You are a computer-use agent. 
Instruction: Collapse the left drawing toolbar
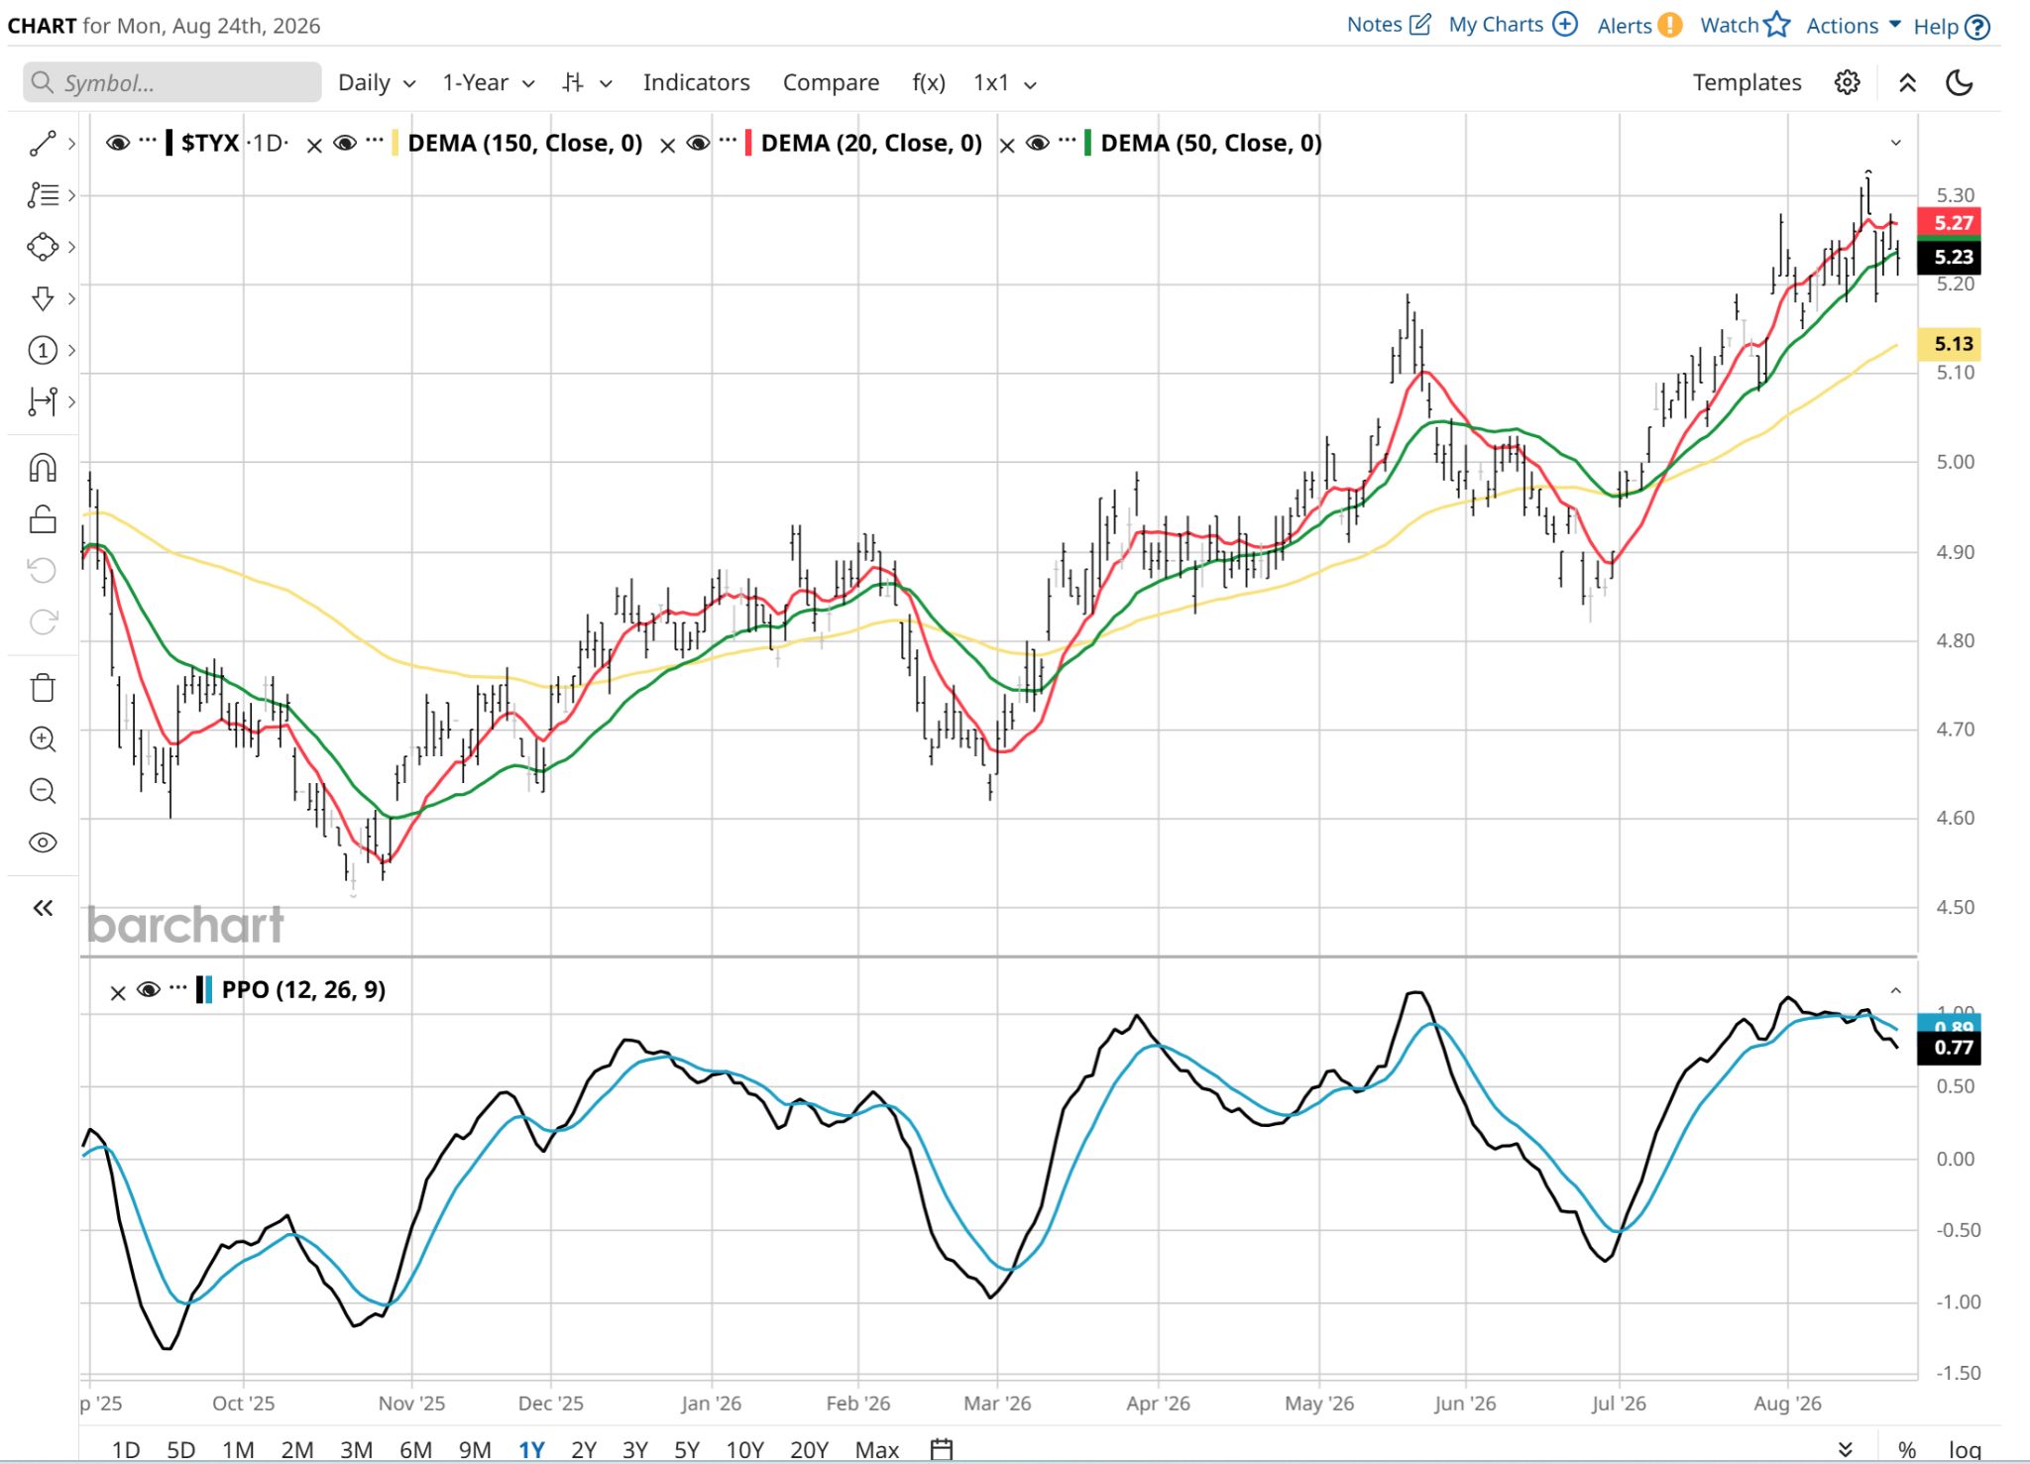click(x=43, y=908)
